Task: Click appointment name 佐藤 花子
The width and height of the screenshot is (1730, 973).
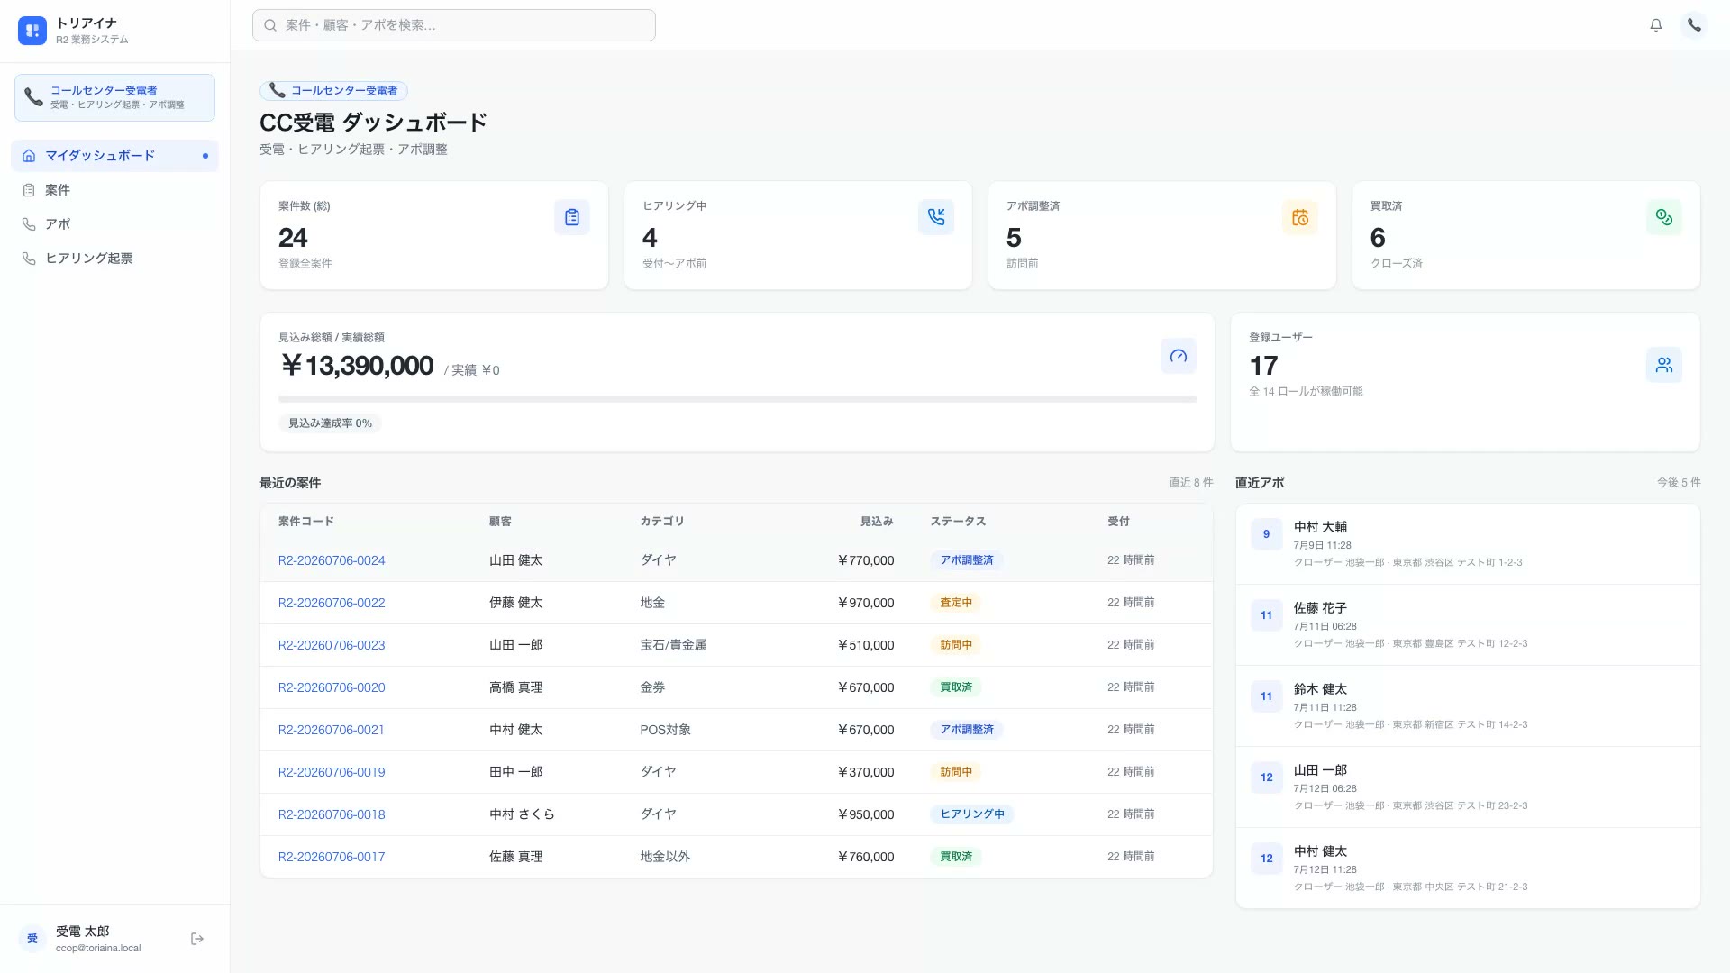Action: click(1320, 608)
